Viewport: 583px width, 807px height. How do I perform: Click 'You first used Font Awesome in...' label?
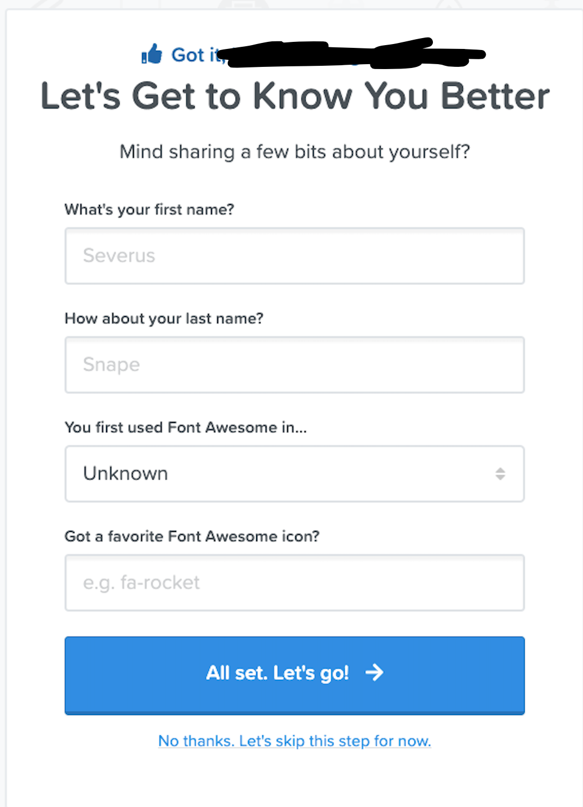[x=185, y=427]
